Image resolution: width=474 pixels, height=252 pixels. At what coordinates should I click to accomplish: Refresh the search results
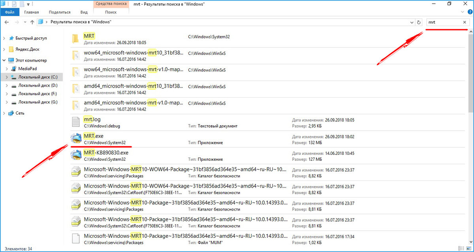pos(419,23)
